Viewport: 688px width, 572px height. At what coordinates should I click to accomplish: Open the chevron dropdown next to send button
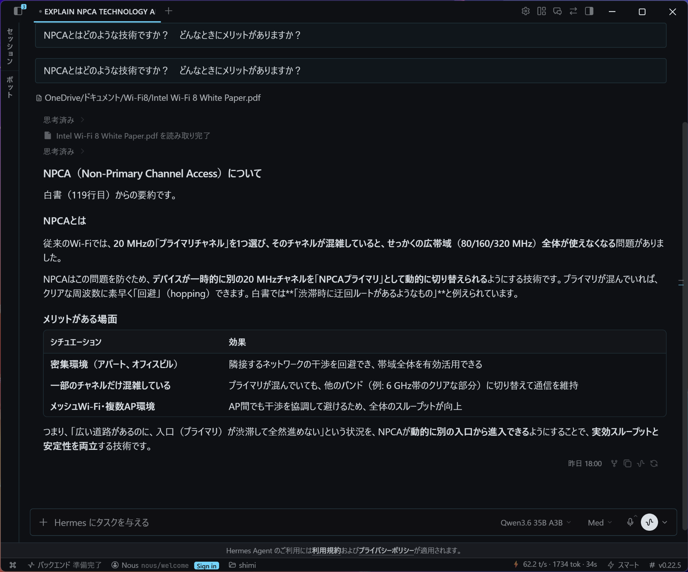(665, 522)
